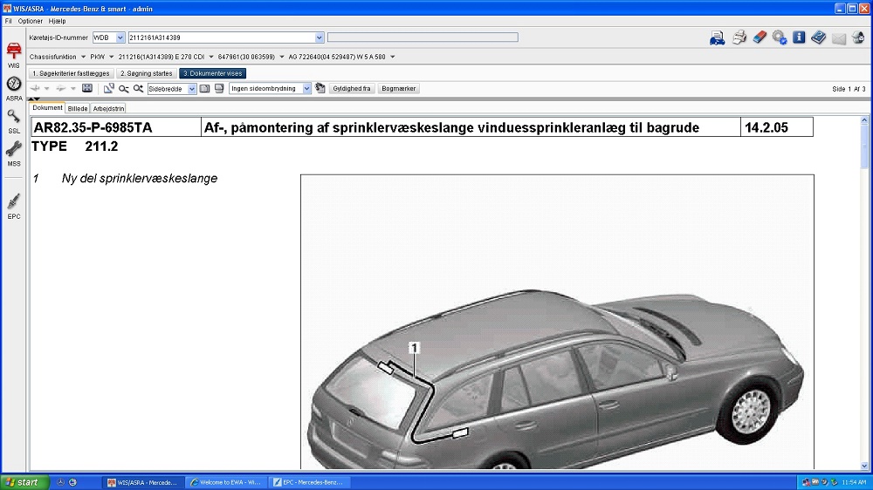This screenshot has width=873, height=490.
Task: Open the WIS module in sidebar
Action: (x=13, y=55)
